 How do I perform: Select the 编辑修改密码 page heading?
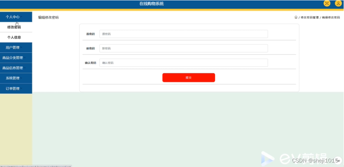(x=48, y=17)
